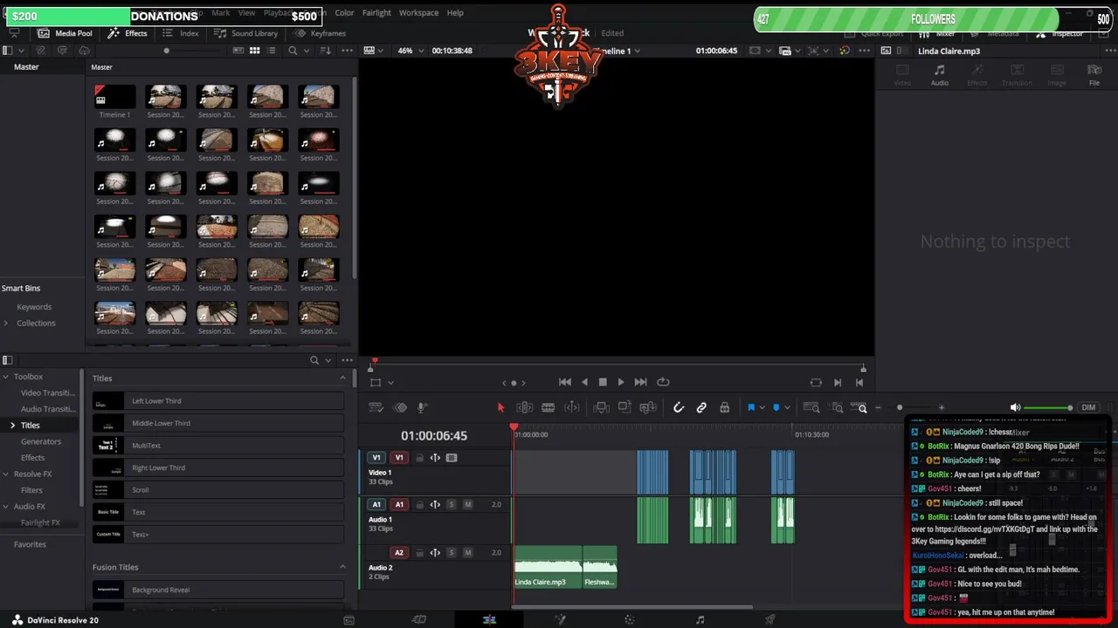1118x628 pixels.
Task: Open the Help menu
Action: coord(455,13)
